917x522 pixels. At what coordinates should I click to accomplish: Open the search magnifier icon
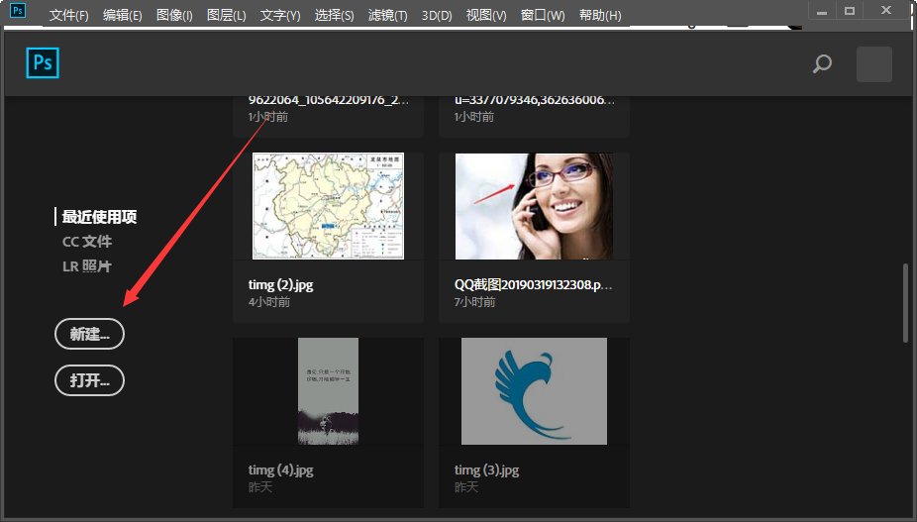(x=822, y=63)
